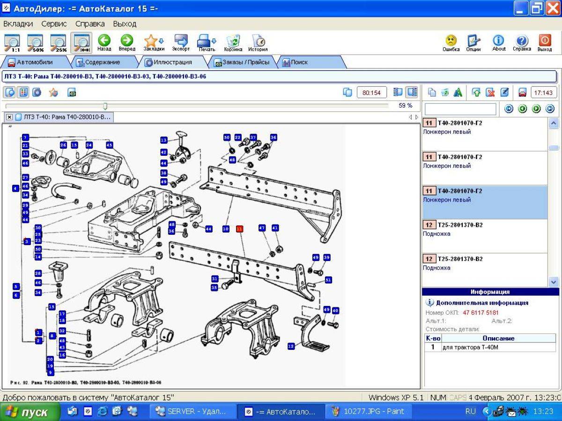Click the money orders icon under title

pyautogui.click(x=72, y=93)
